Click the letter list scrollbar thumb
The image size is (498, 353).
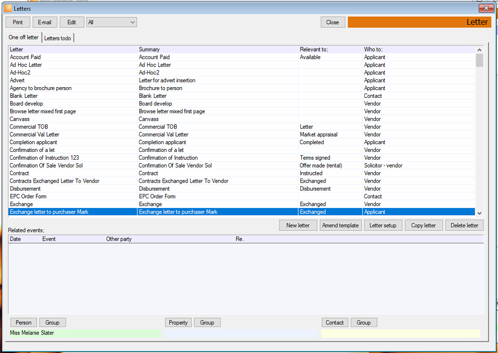[480, 60]
